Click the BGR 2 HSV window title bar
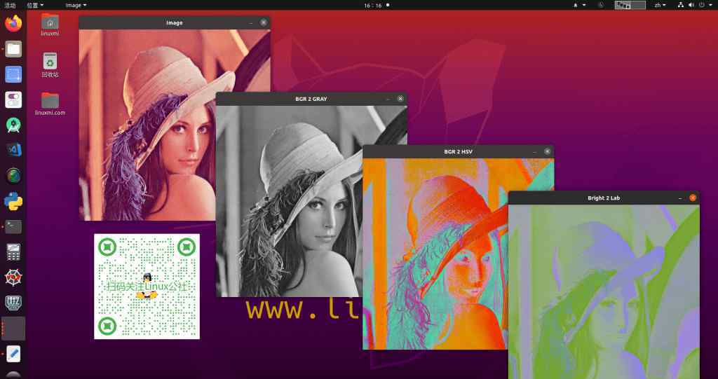718x379 pixels. (459, 151)
